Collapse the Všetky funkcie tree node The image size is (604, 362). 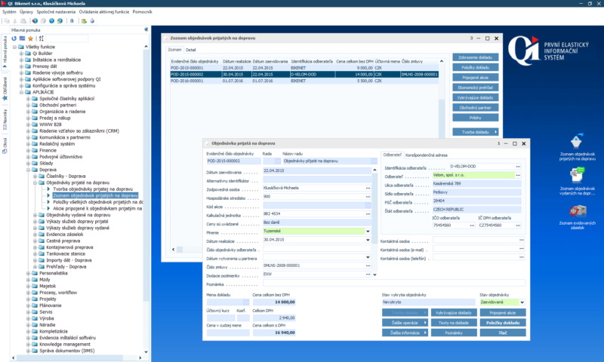pos(15,47)
